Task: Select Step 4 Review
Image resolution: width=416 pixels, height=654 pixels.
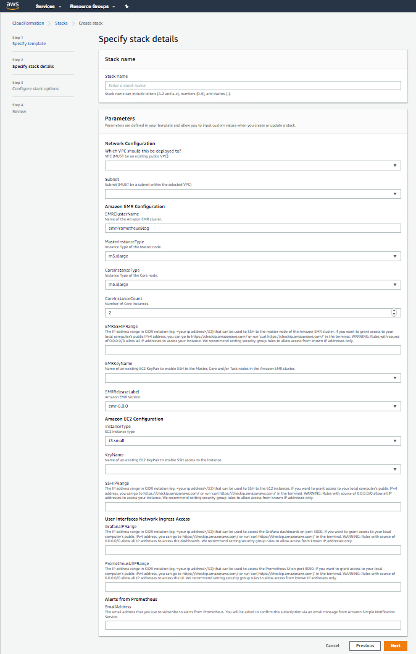Action: [19, 111]
